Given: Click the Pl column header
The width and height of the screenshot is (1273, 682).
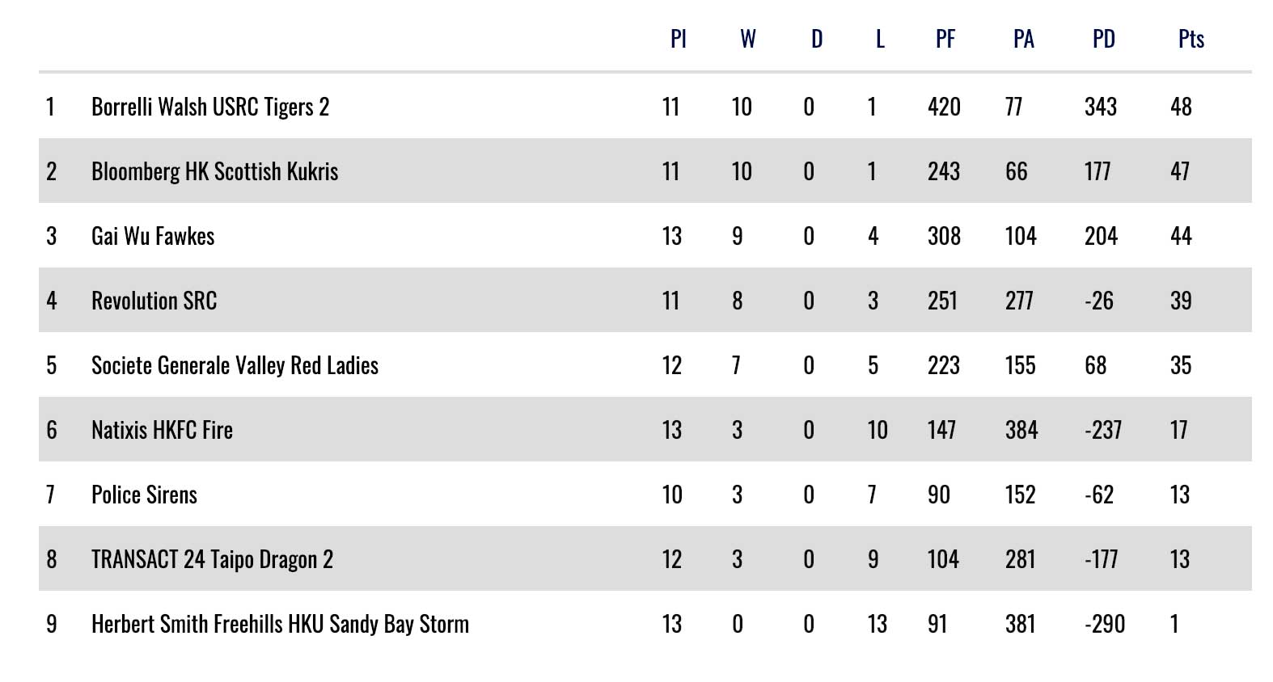Looking at the screenshot, I should [x=679, y=39].
